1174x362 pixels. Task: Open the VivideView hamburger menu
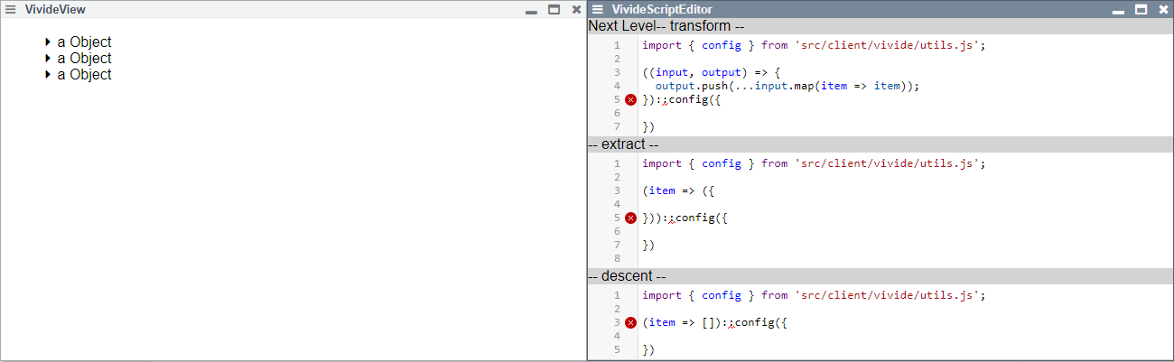click(x=11, y=9)
